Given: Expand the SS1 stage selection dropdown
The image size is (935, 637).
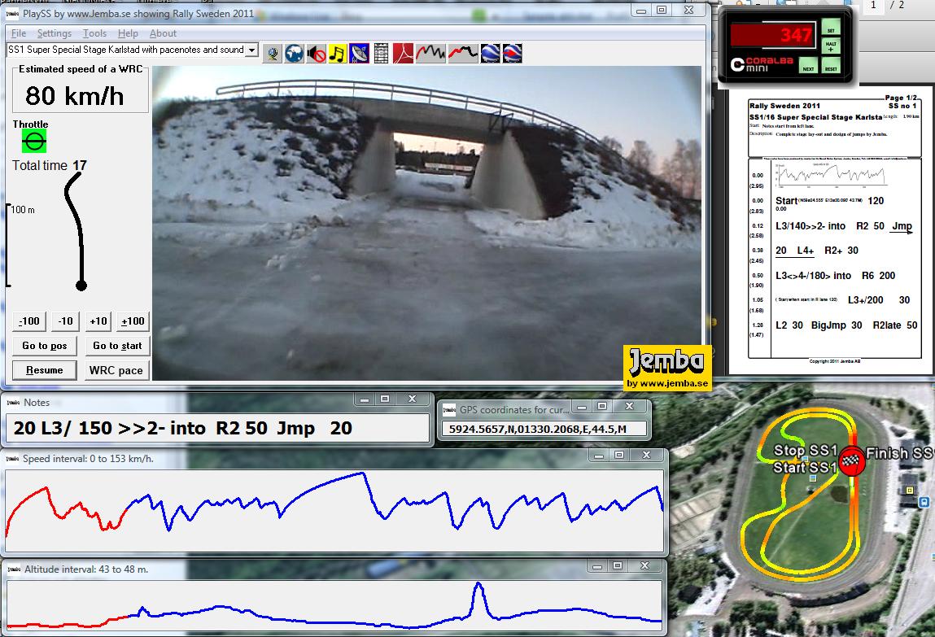Looking at the screenshot, I should (x=251, y=50).
